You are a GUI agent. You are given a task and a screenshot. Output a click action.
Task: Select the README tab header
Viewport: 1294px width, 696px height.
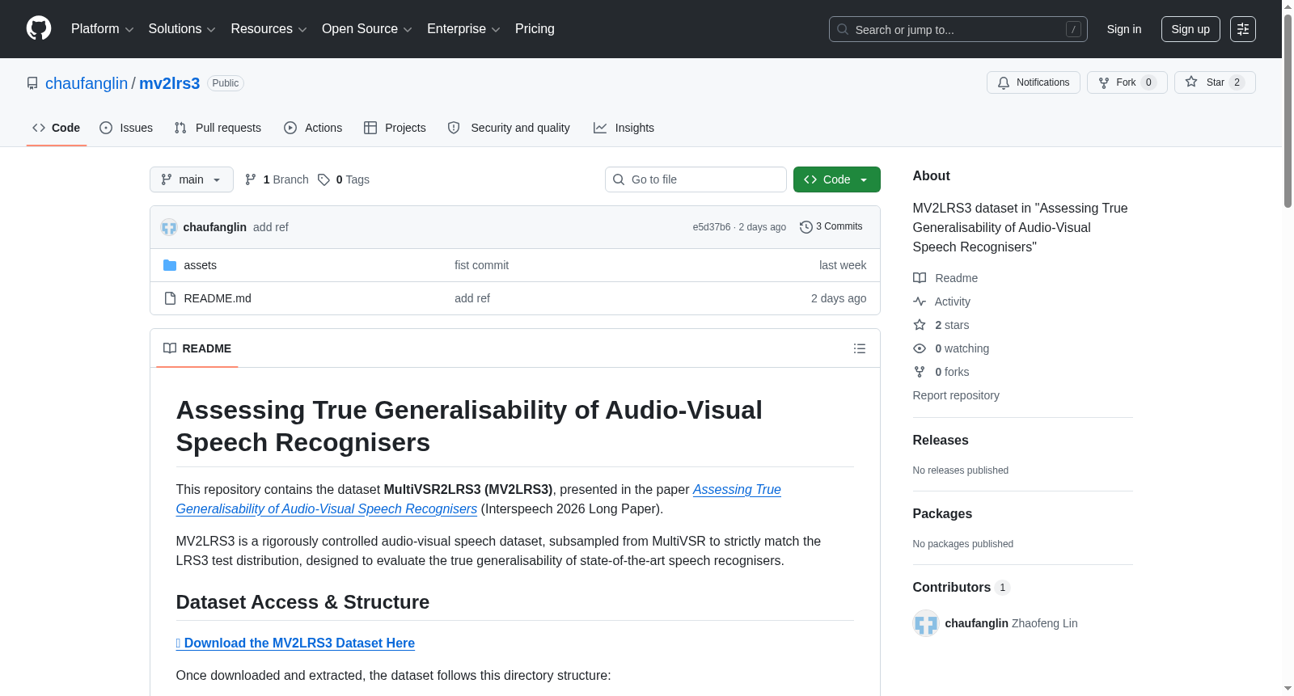point(197,348)
